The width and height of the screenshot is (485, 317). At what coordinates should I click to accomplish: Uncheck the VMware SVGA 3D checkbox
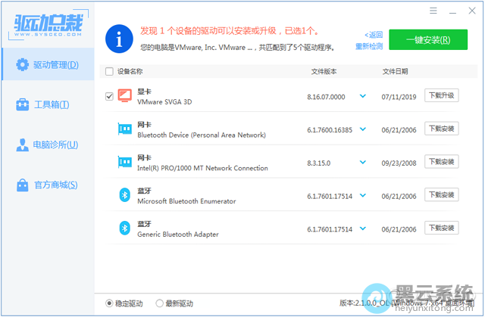109,96
